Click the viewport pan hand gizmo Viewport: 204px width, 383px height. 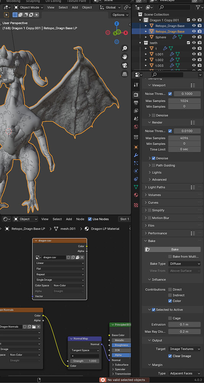coord(125,57)
